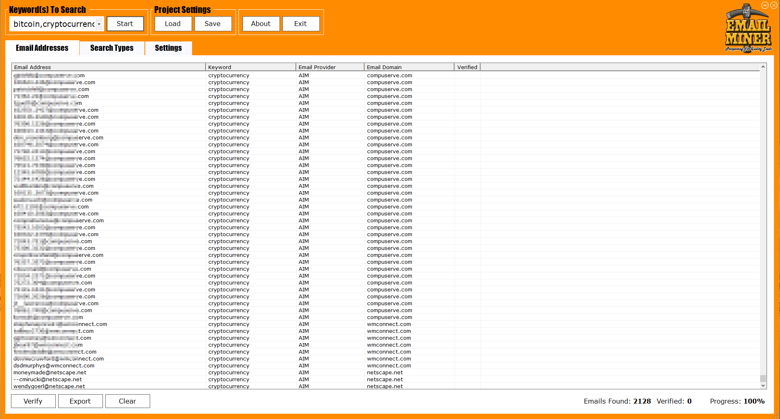Click cryptocurrency keyword in --cmirucki row
The width and height of the screenshot is (780, 419).
[x=229, y=380]
